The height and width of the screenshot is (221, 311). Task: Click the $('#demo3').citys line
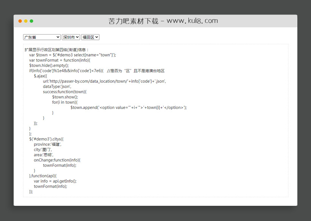pyautogui.click(x=49, y=139)
